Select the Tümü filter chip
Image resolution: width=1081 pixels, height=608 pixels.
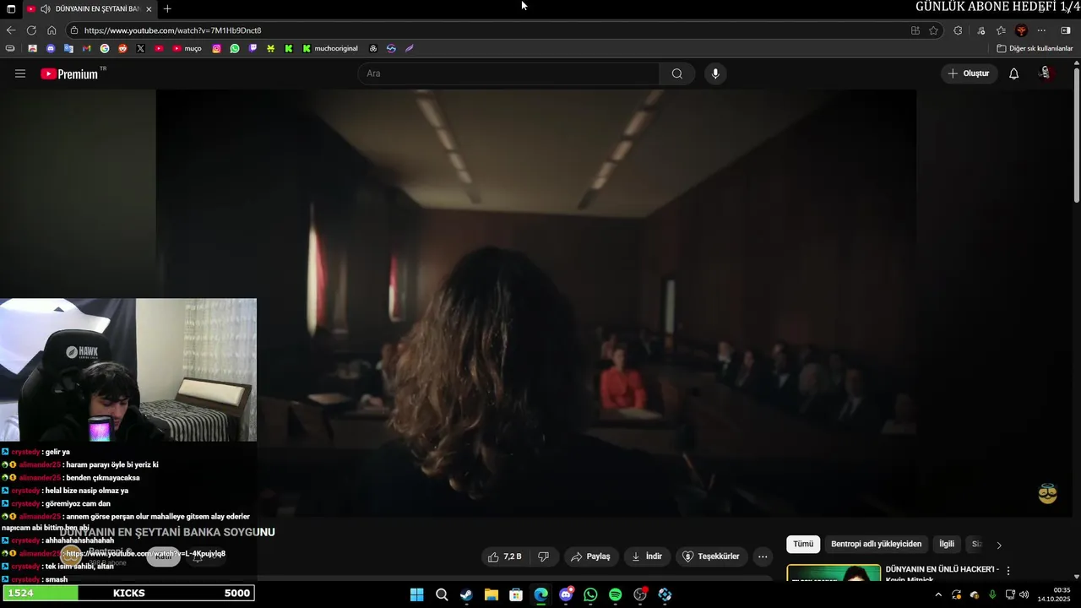[803, 545]
